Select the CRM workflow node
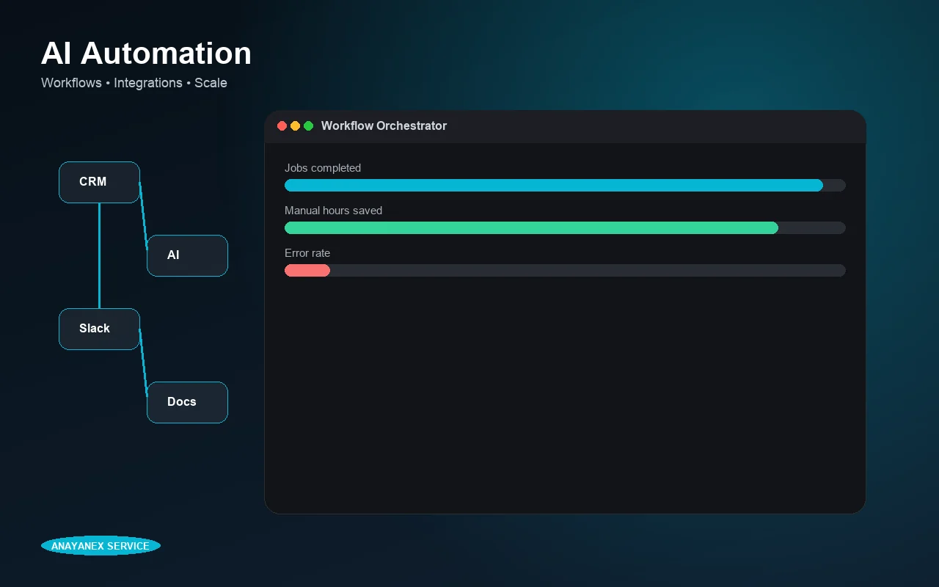 click(x=99, y=182)
